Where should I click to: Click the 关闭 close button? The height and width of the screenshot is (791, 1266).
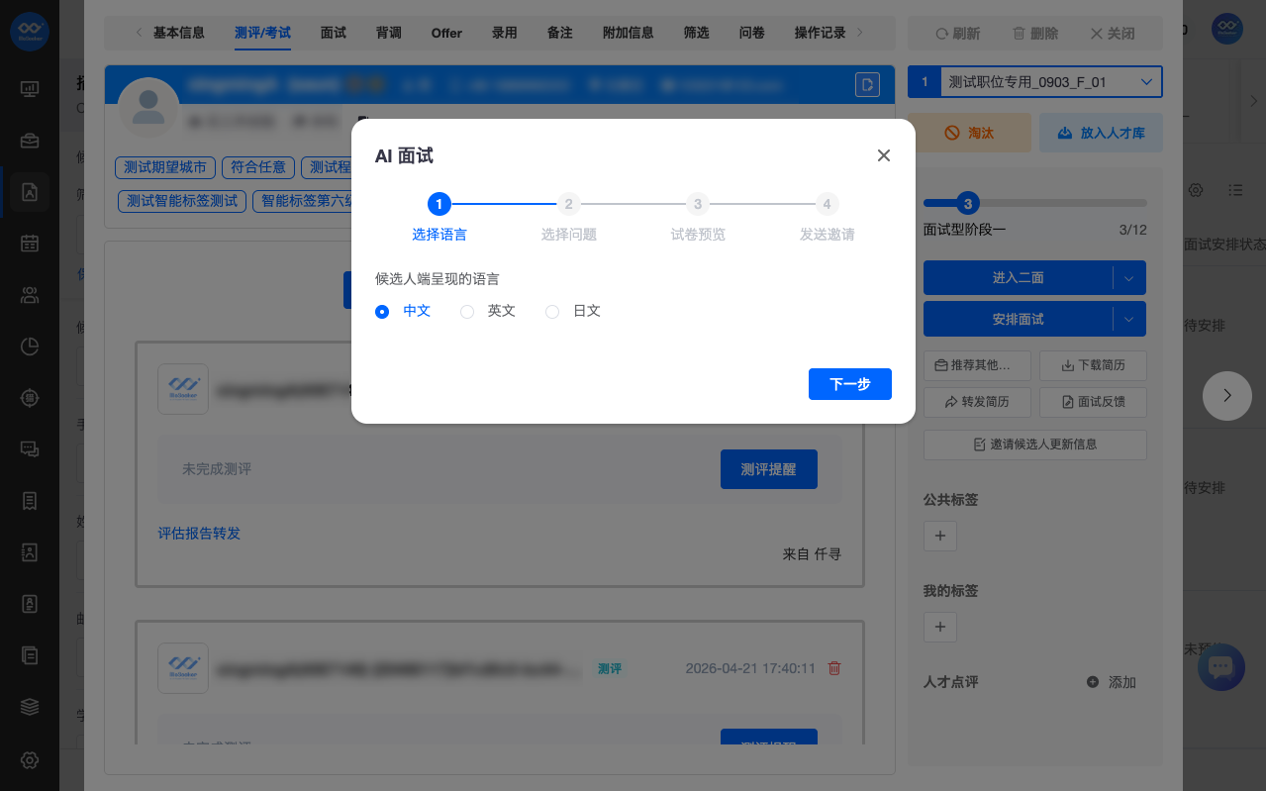pyautogui.click(x=1113, y=34)
